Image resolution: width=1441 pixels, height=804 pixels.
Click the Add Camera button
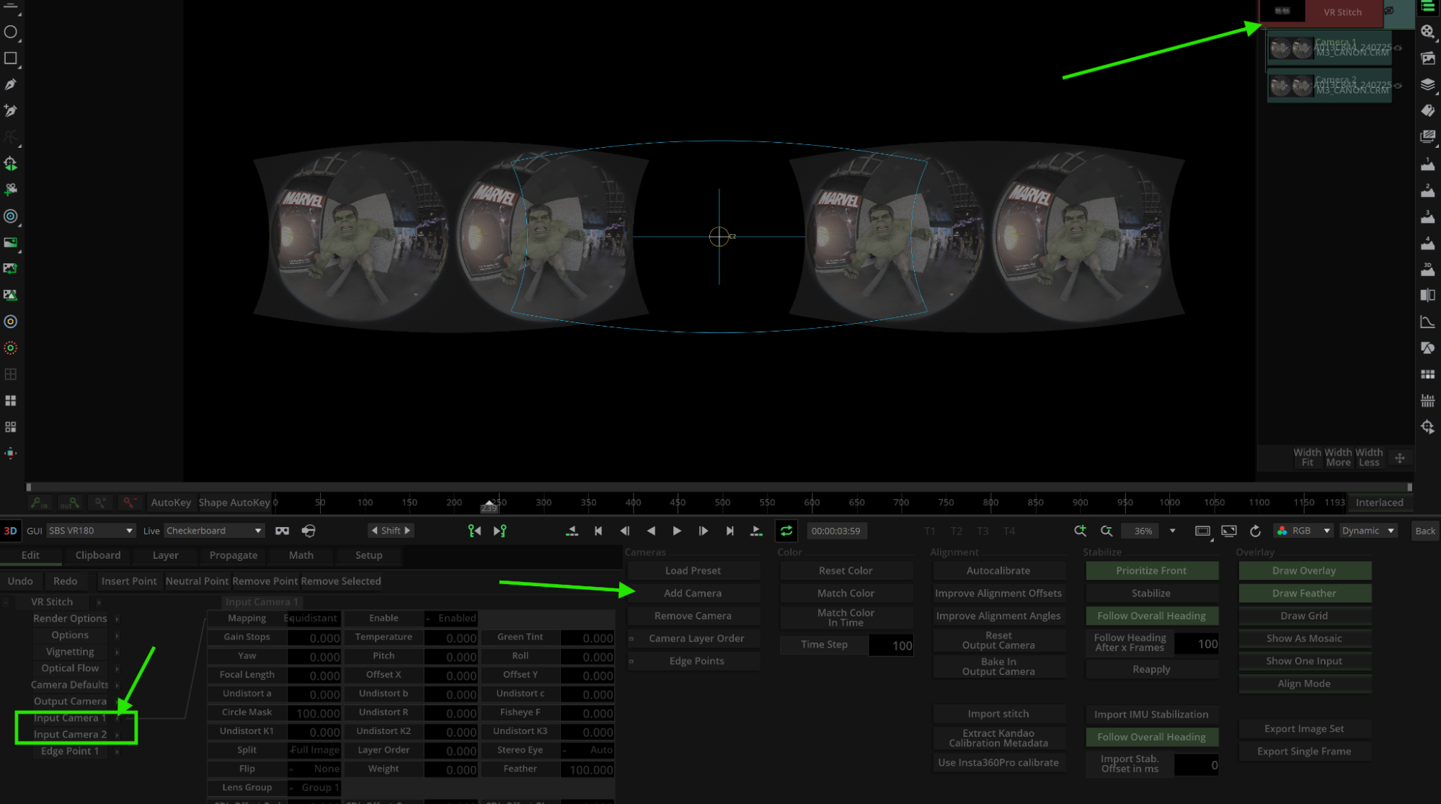pyautogui.click(x=693, y=593)
